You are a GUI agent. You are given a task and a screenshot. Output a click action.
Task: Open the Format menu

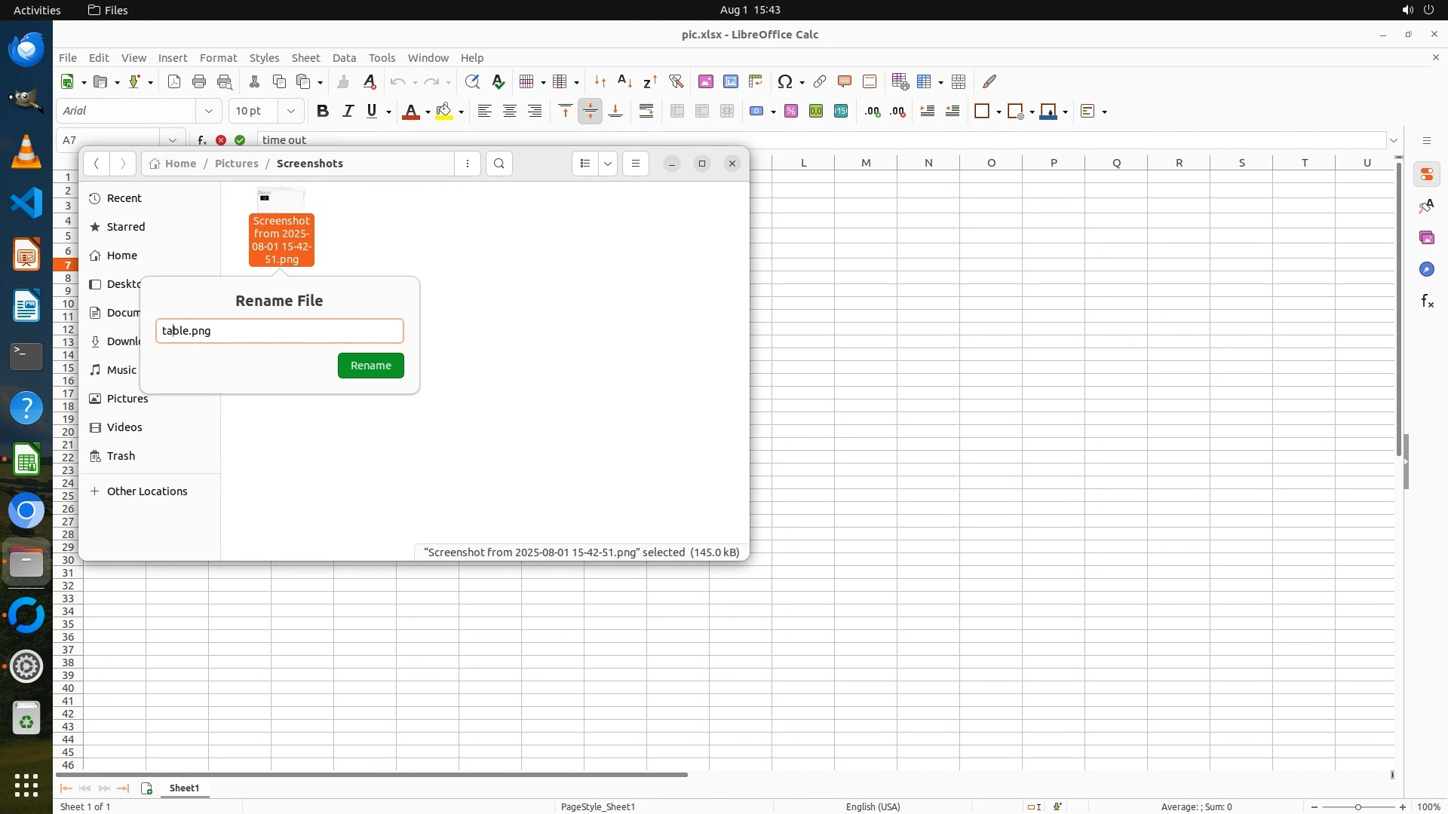[218, 58]
